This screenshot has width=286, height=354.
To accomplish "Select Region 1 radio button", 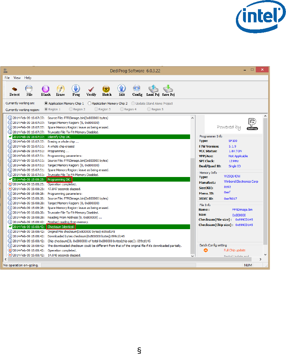I will 46,109.
